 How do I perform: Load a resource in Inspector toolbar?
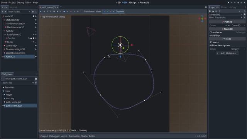pyautogui.click(x=213, y=11)
